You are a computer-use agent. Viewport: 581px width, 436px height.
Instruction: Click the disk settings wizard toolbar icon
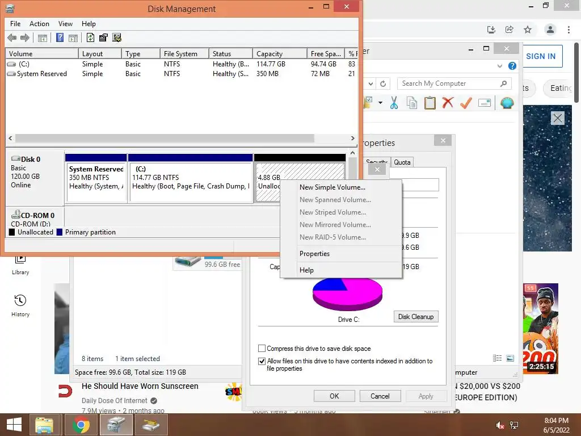point(117,37)
